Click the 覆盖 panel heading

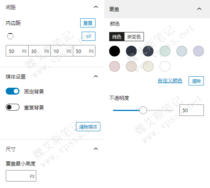[x=114, y=9]
